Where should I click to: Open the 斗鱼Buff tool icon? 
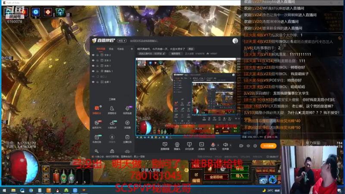pyautogui.click(x=112, y=124)
